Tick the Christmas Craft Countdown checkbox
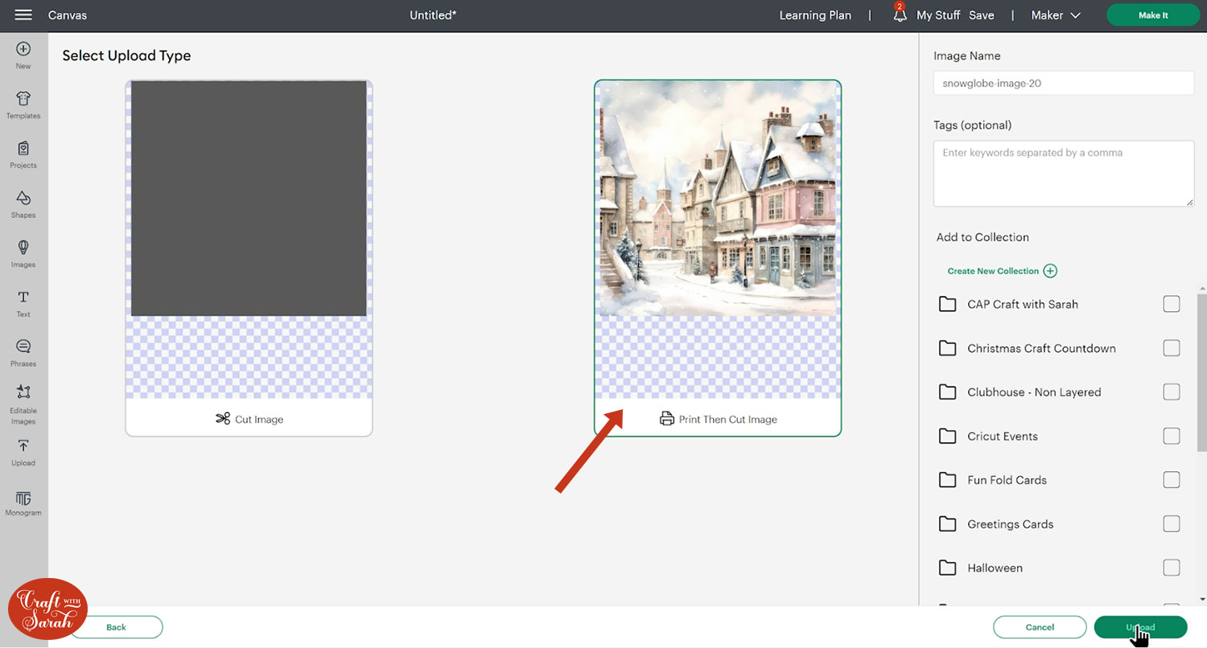The width and height of the screenshot is (1207, 648). (x=1171, y=348)
